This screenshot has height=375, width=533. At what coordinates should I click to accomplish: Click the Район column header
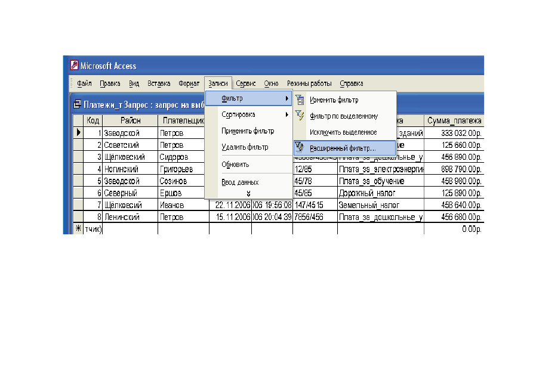tap(130, 120)
